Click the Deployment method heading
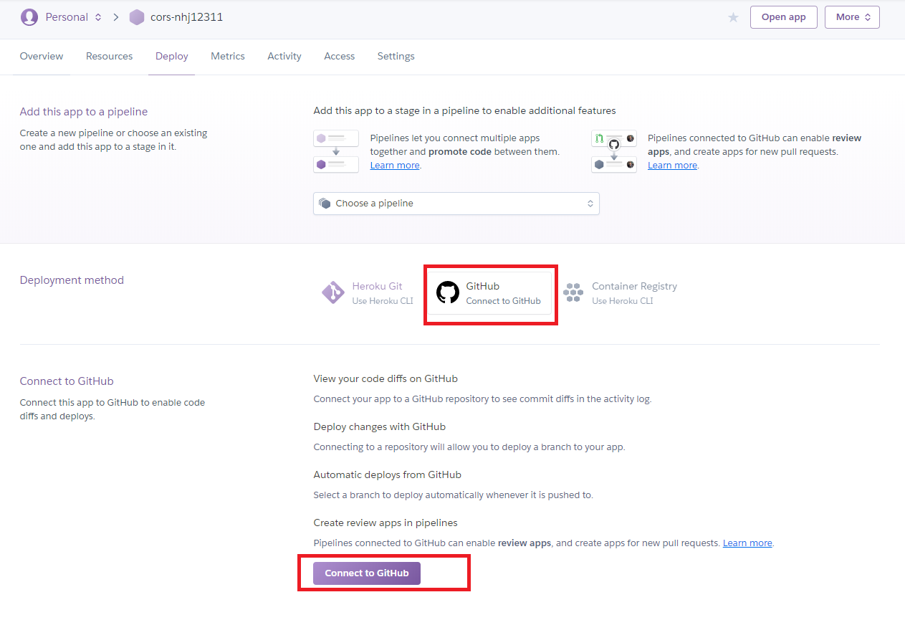This screenshot has width=905, height=620. click(72, 280)
